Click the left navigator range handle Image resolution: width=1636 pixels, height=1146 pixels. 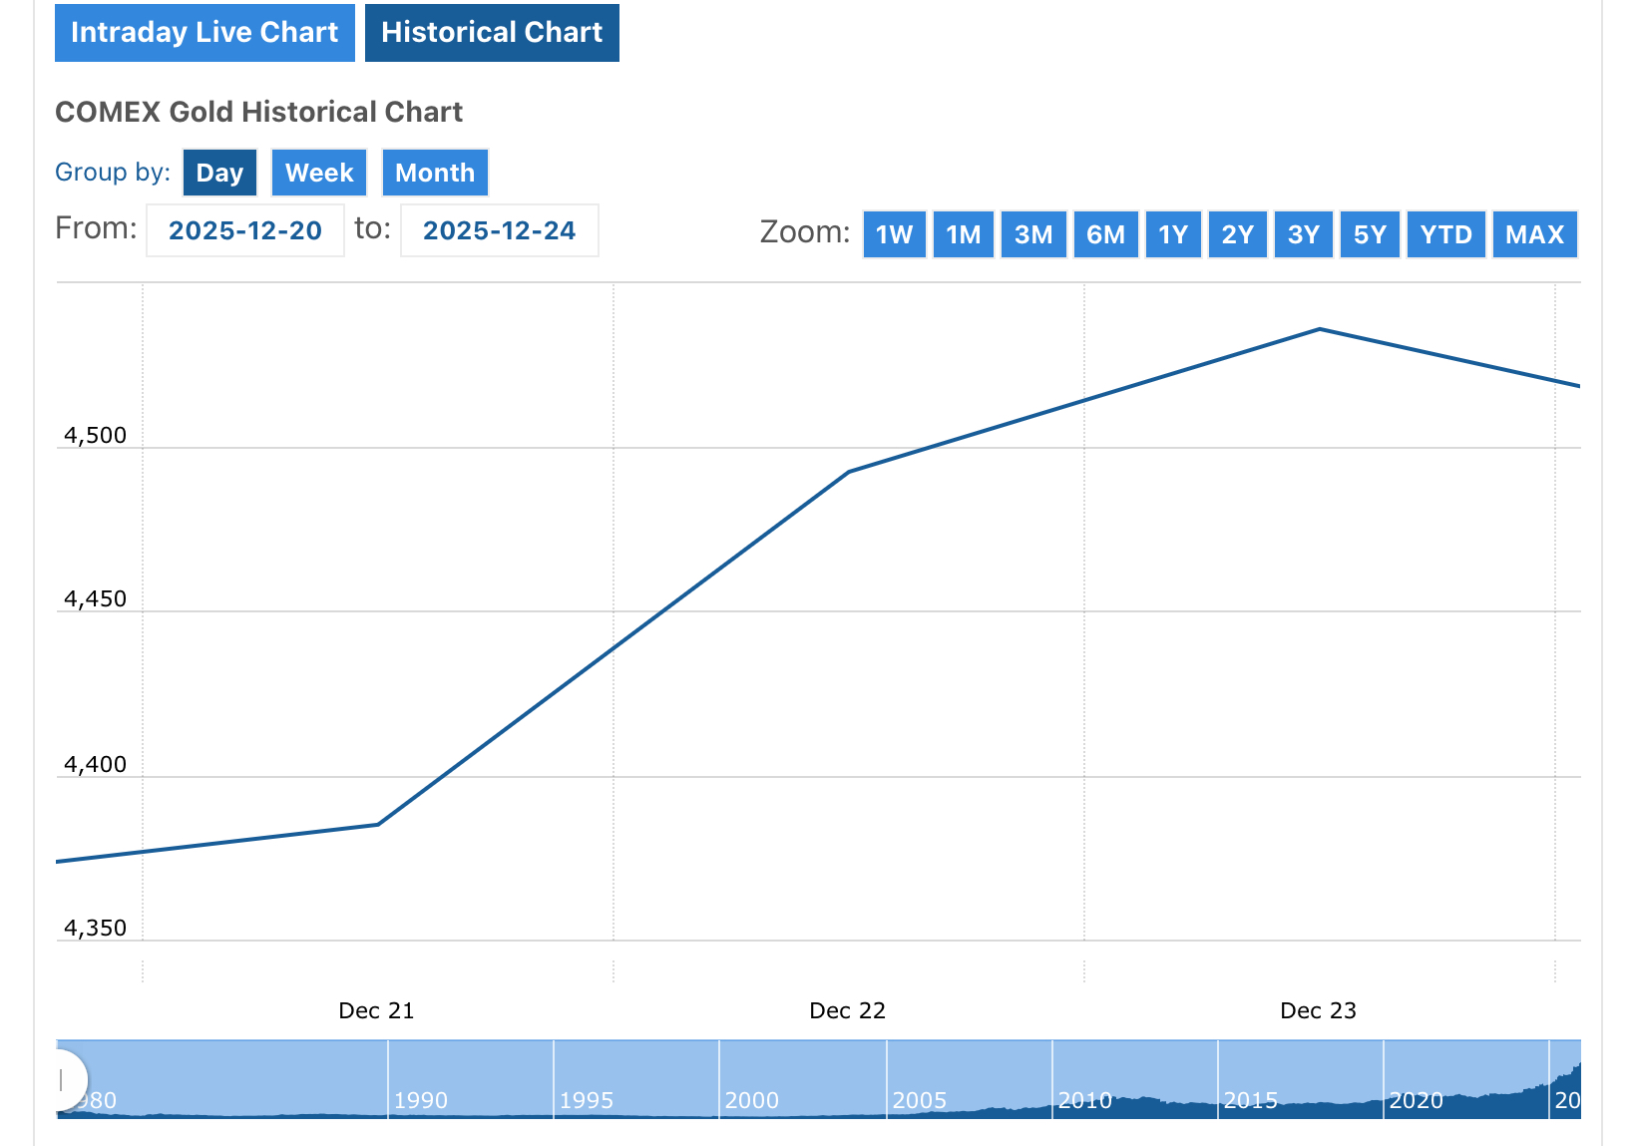[63, 1079]
